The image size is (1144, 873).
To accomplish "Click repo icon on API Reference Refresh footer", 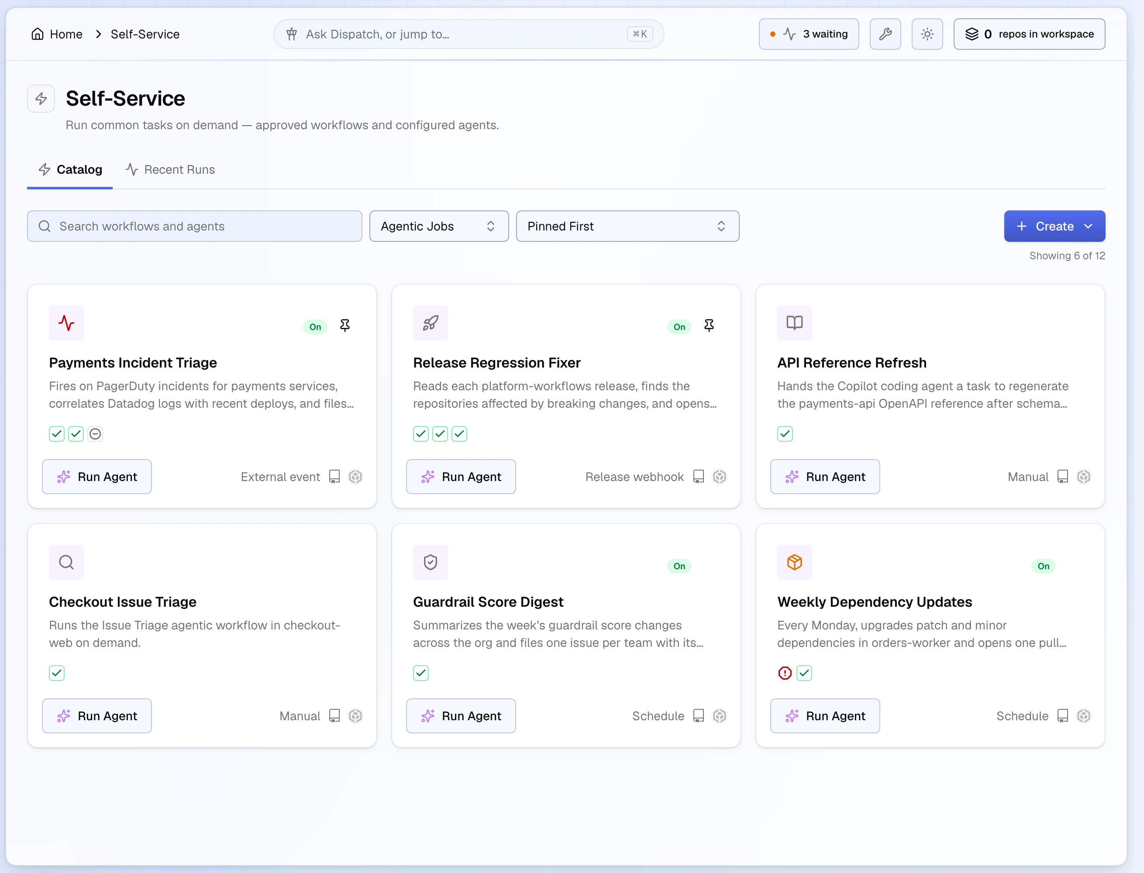I will (x=1062, y=477).
